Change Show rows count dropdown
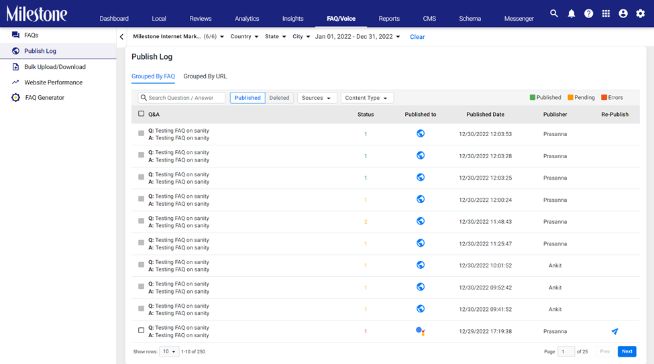This screenshot has width=654, height=364. 169,351
